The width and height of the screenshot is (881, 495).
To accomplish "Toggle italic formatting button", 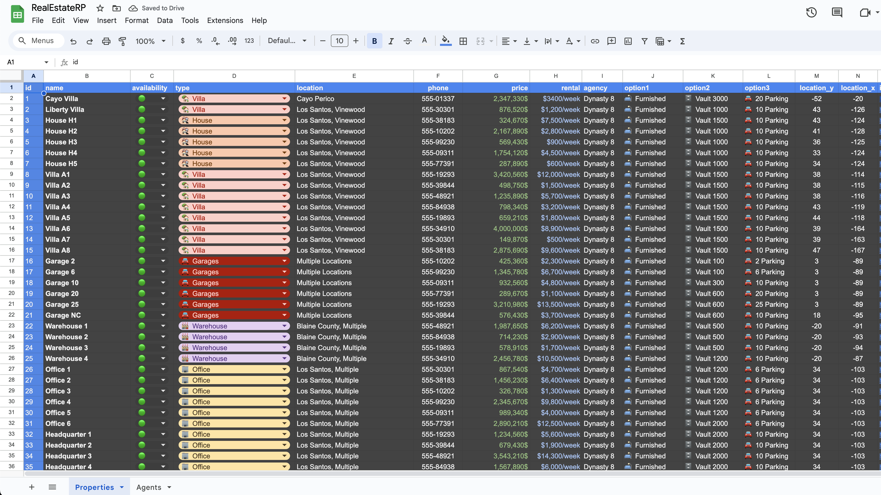I will (391, 41).
